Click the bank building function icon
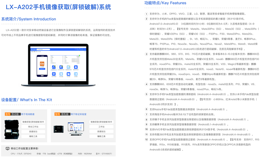This screenshot has width=263, height=157. point(76,67)
